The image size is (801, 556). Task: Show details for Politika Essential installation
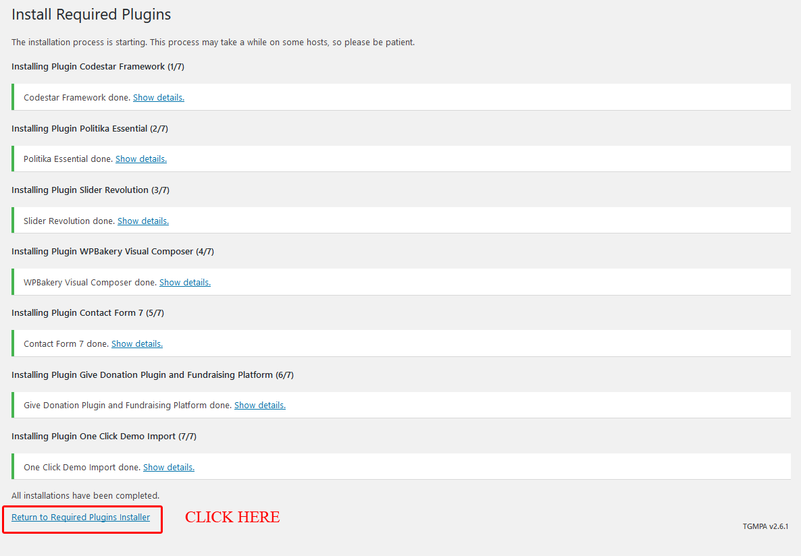click(141, 159)
